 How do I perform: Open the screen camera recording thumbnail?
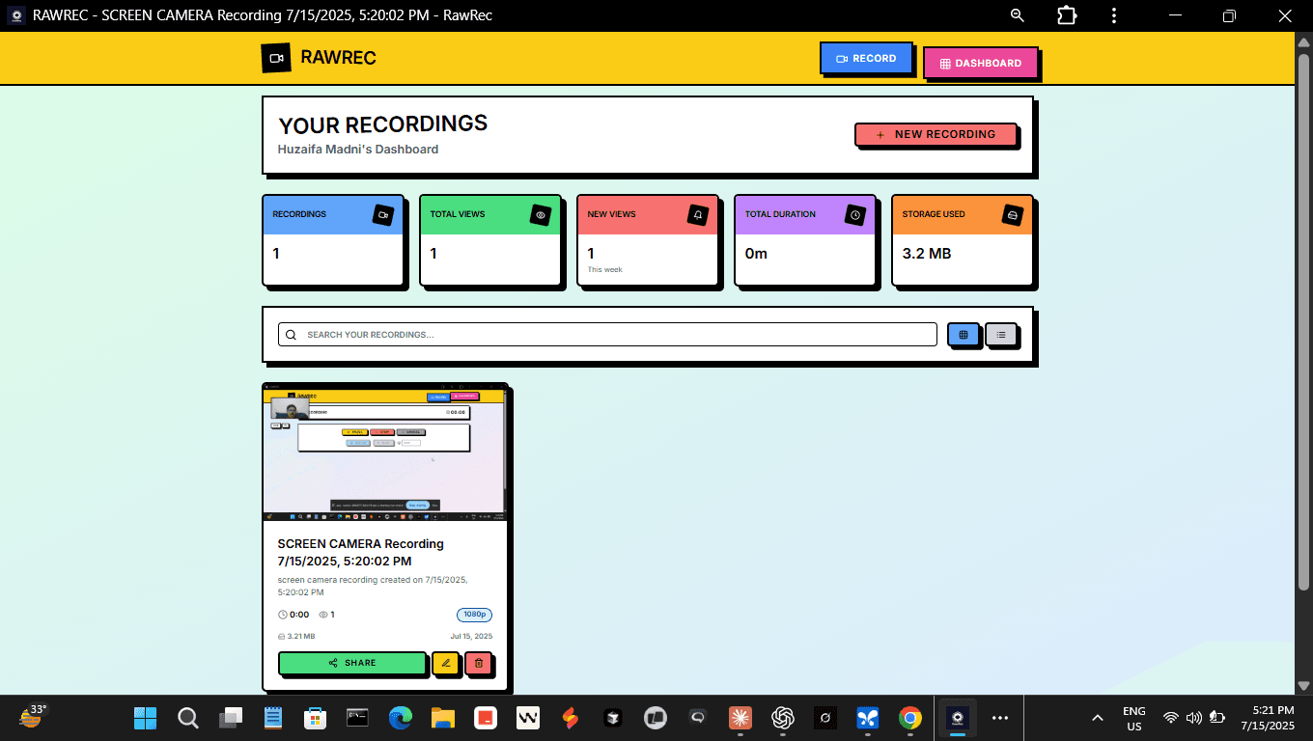coord(384,453)
